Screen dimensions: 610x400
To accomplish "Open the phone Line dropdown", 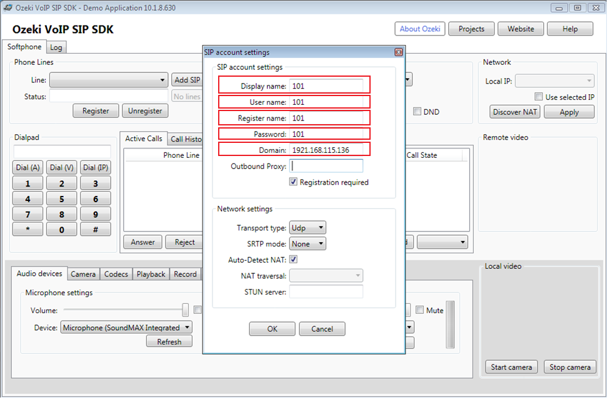I will [109, 80].
